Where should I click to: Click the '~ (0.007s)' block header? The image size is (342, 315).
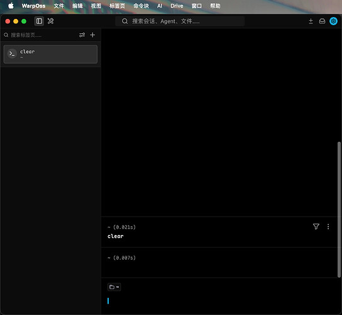pos(121,258)
